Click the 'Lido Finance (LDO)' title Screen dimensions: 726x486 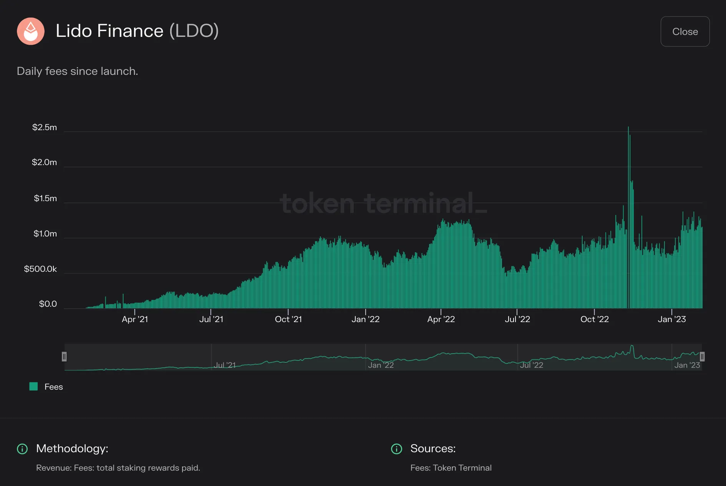pyautogui.click(x=137, y=31)
